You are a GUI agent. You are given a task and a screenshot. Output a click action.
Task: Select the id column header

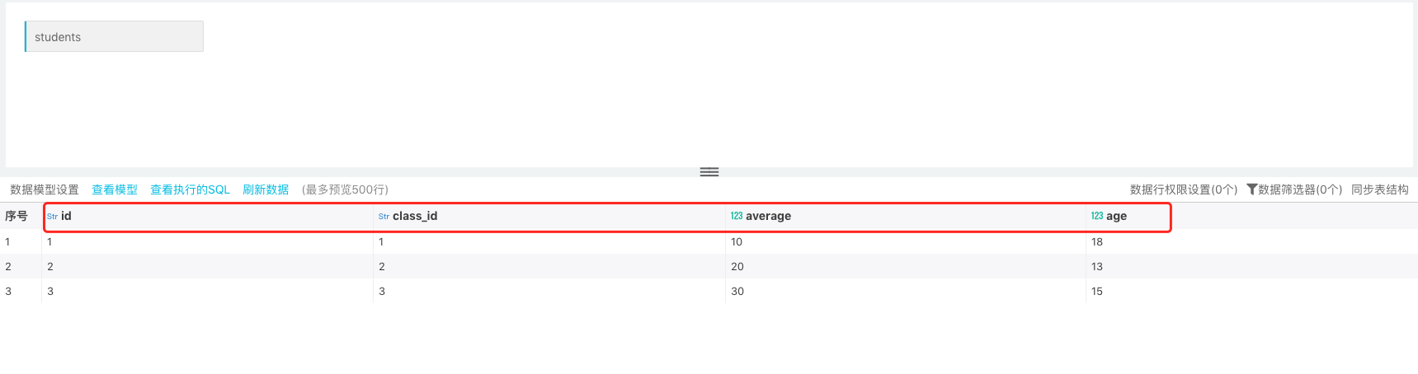click(x=67, y=216)
